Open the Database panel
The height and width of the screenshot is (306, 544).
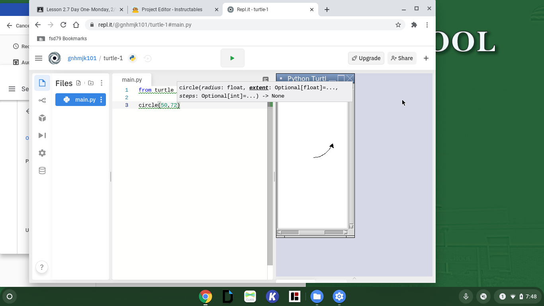(42, 170)
